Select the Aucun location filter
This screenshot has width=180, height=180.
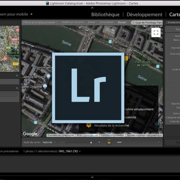pyautogui.click(x=122, y=23)
